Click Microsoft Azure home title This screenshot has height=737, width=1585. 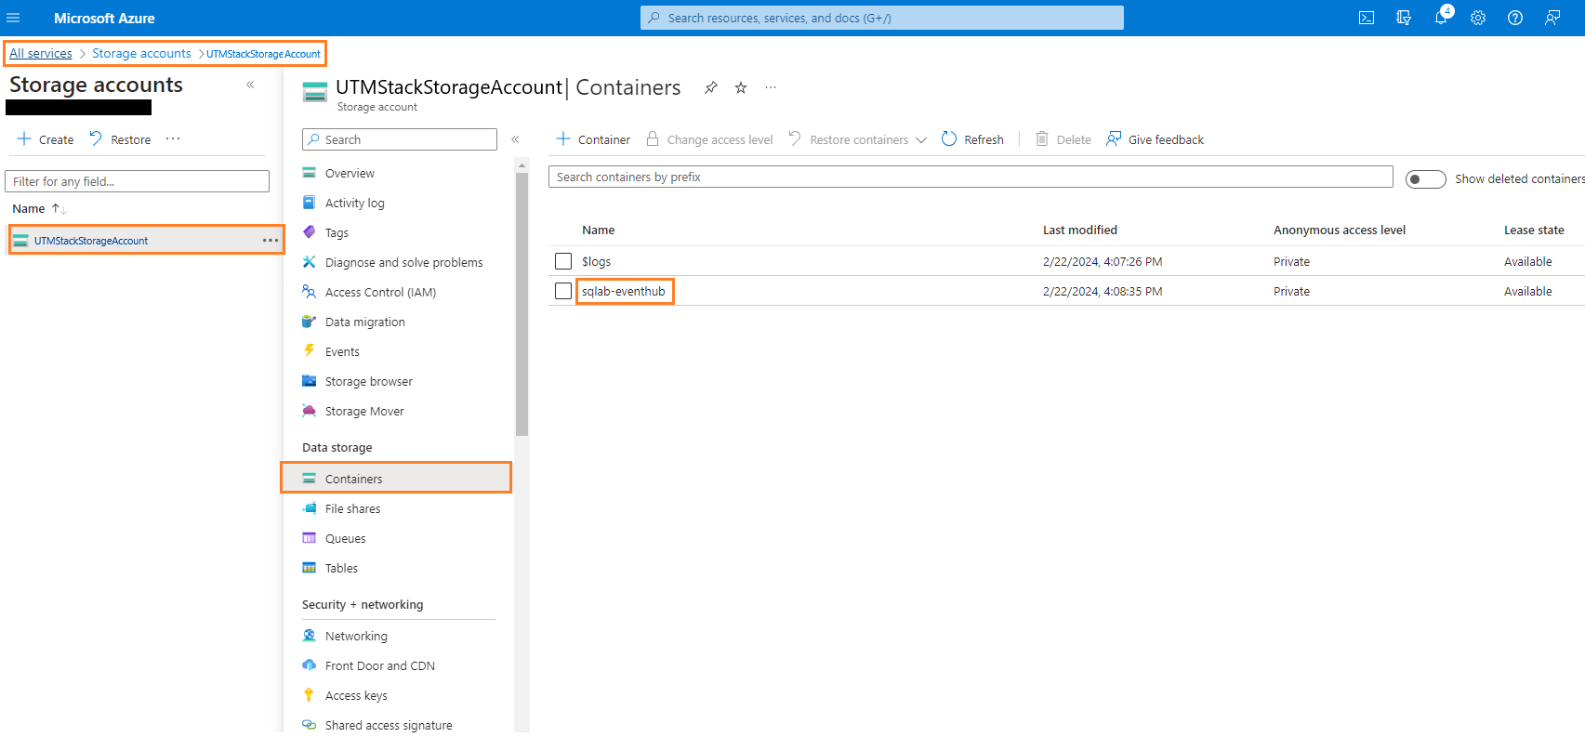(104, 18)
